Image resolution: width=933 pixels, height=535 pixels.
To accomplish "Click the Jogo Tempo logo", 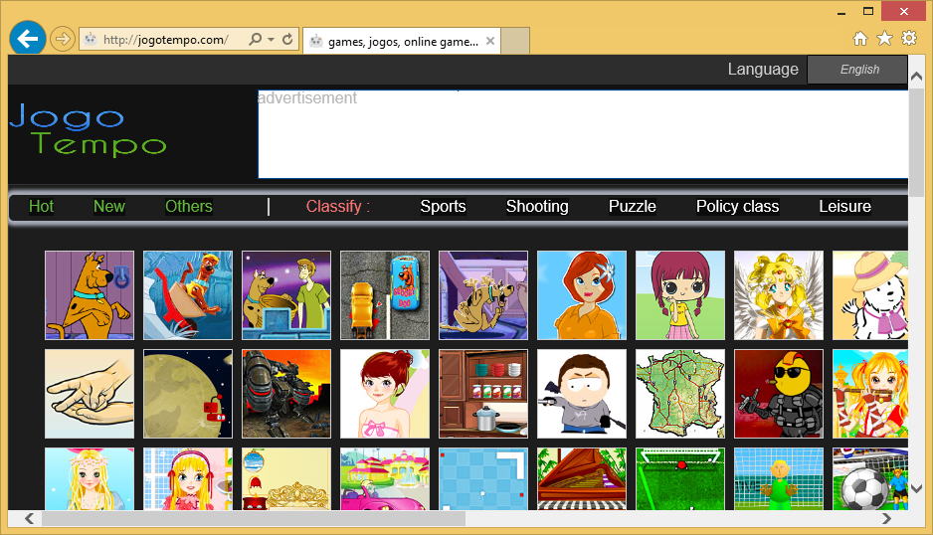I will coord(88,129).
